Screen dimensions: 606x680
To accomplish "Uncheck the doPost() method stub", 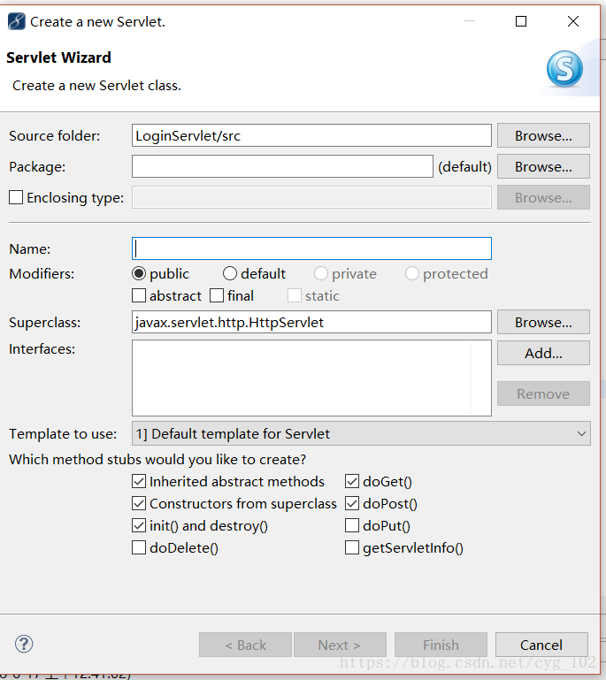I will pos(352,503).
